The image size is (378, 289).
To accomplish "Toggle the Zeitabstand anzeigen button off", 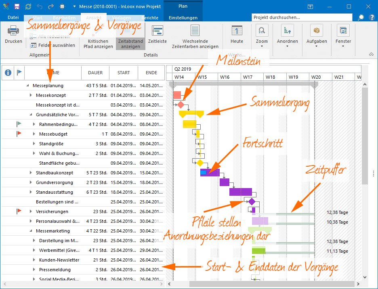I will tap(130, 37).
